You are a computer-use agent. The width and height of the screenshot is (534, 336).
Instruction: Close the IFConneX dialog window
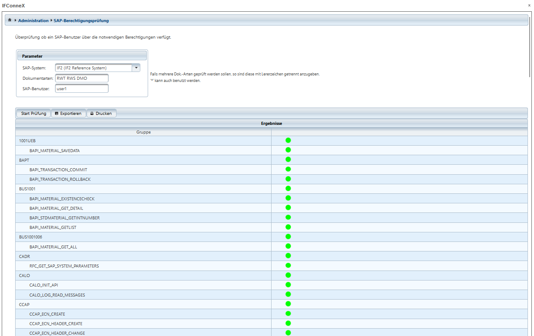click(529, 5)
